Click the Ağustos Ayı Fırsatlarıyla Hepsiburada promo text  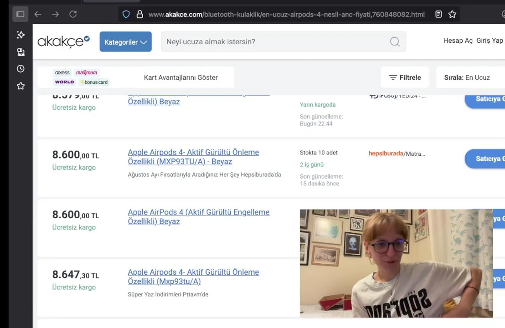[x=204, y=174]
